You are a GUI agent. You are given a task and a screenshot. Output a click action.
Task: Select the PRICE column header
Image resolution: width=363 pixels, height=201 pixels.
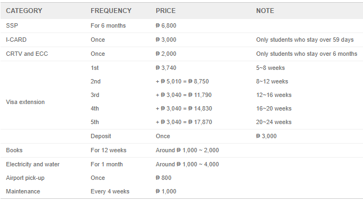pos(165,11)
